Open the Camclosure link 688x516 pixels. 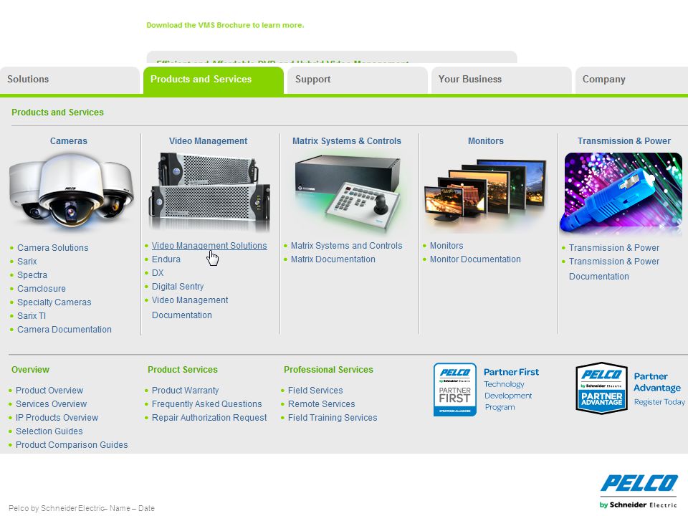pos(42,289)
